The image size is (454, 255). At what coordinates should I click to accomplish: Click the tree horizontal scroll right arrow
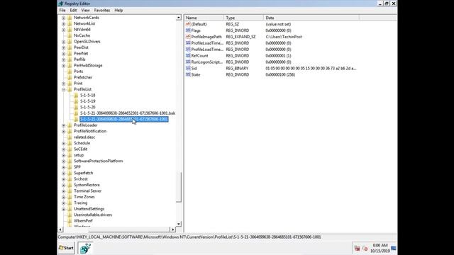click(173, 229)
